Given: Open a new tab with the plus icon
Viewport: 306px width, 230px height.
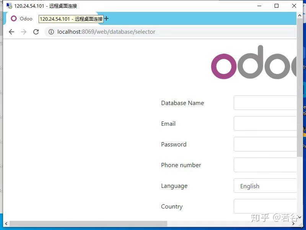Looking at the screenshot, I should (106, 18).
